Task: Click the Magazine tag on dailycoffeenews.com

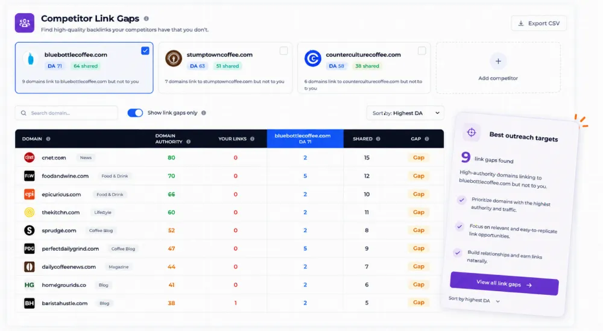Action: (118, 267)
